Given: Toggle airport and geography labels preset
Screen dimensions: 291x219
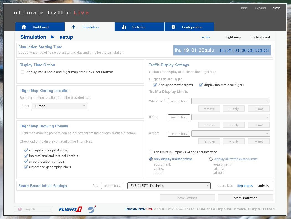Looking at the screenshot, I should pyautogui.click(x=26, y=167).
